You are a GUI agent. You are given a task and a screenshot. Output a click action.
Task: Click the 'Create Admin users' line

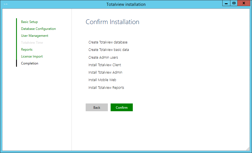[103, 58]
